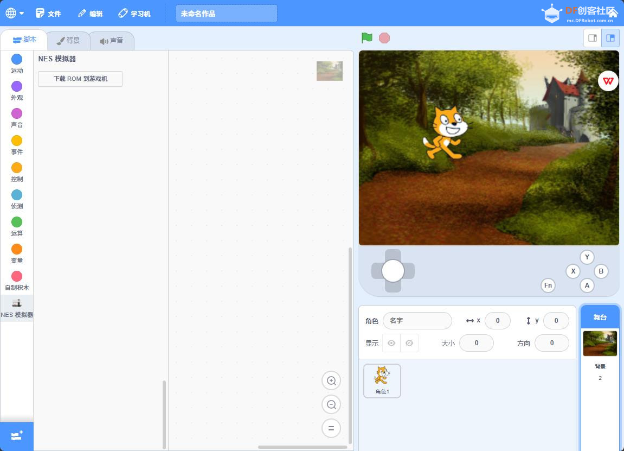Zoom out the script workspace
The width and height of the screenshot is (624, 451).
[x=331, y=404]
